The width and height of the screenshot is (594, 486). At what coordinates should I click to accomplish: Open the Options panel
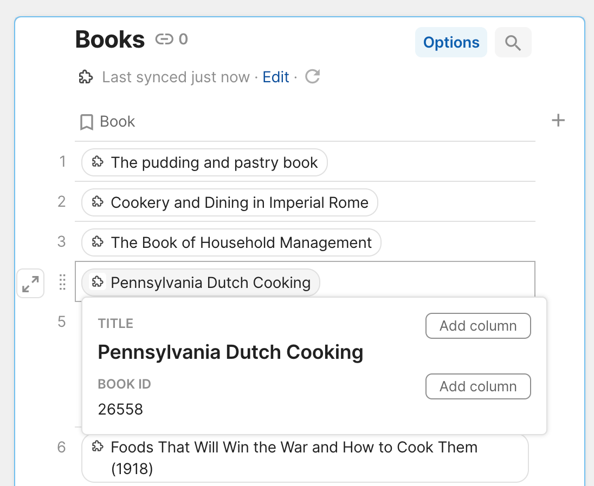[x=451, y=42]
